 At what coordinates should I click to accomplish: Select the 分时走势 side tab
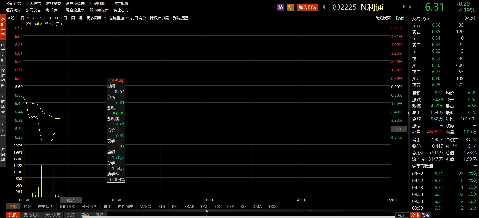tap(3, 27)
